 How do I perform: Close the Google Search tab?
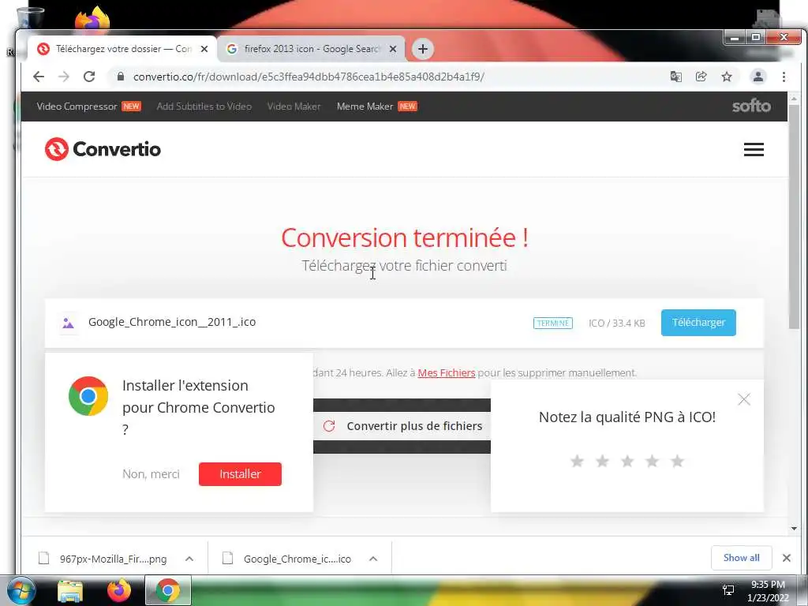pos(393,49)
